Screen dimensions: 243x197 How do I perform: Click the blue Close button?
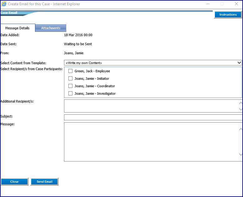pyautogui.click(x=14, y=181)
